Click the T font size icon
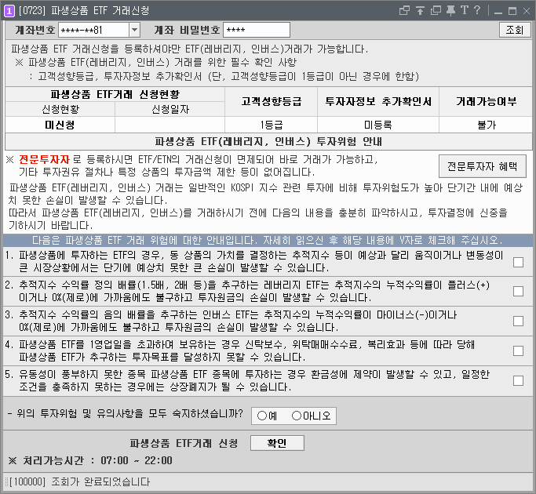 click(x=465, y=10)
